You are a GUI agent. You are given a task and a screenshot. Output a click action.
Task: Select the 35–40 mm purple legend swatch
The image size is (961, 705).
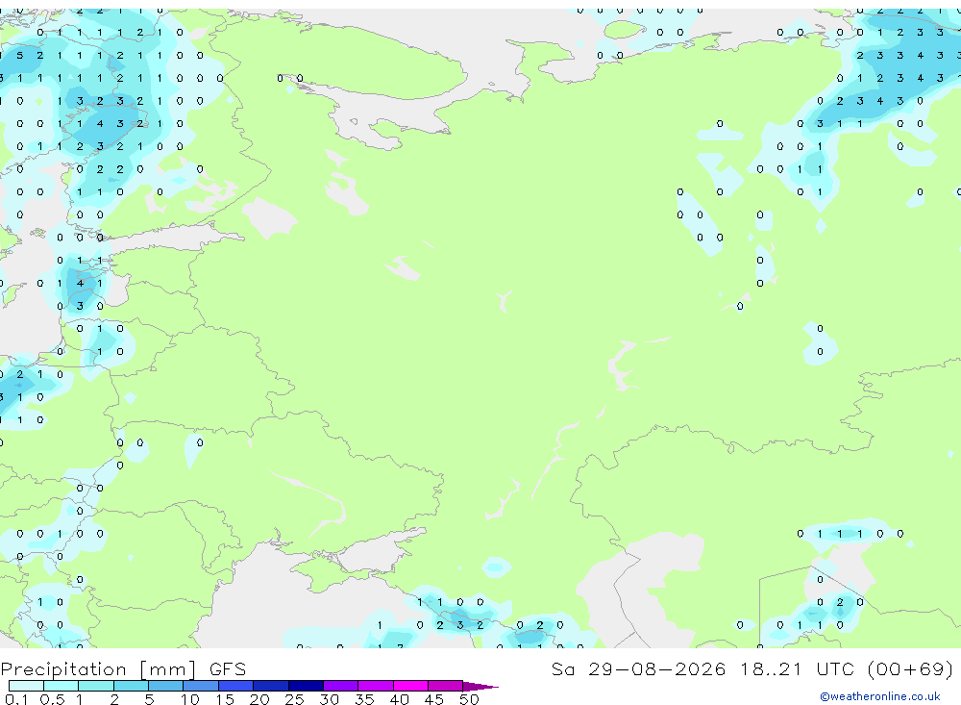click(x=375, y=686)
